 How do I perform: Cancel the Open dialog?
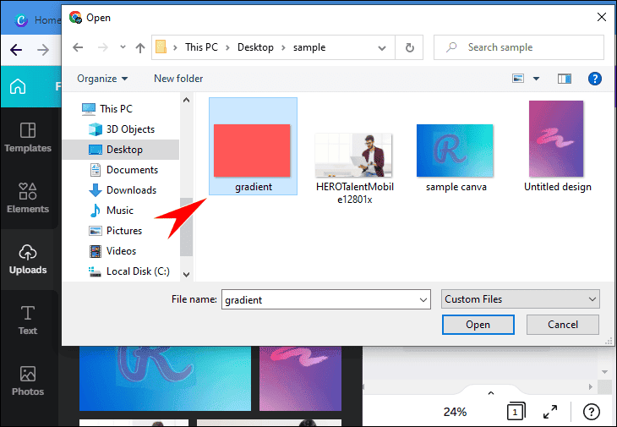563,325
